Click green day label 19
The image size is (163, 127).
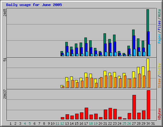coord(96,124)
